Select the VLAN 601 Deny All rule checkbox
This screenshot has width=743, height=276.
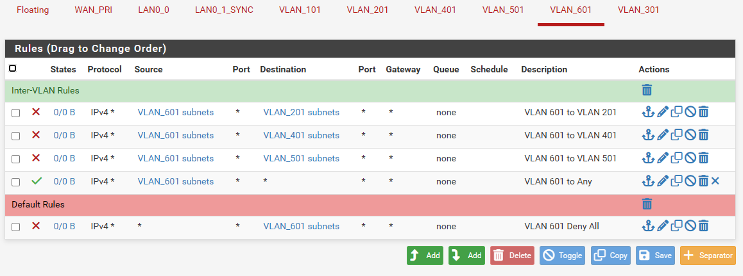coord(16,226)
